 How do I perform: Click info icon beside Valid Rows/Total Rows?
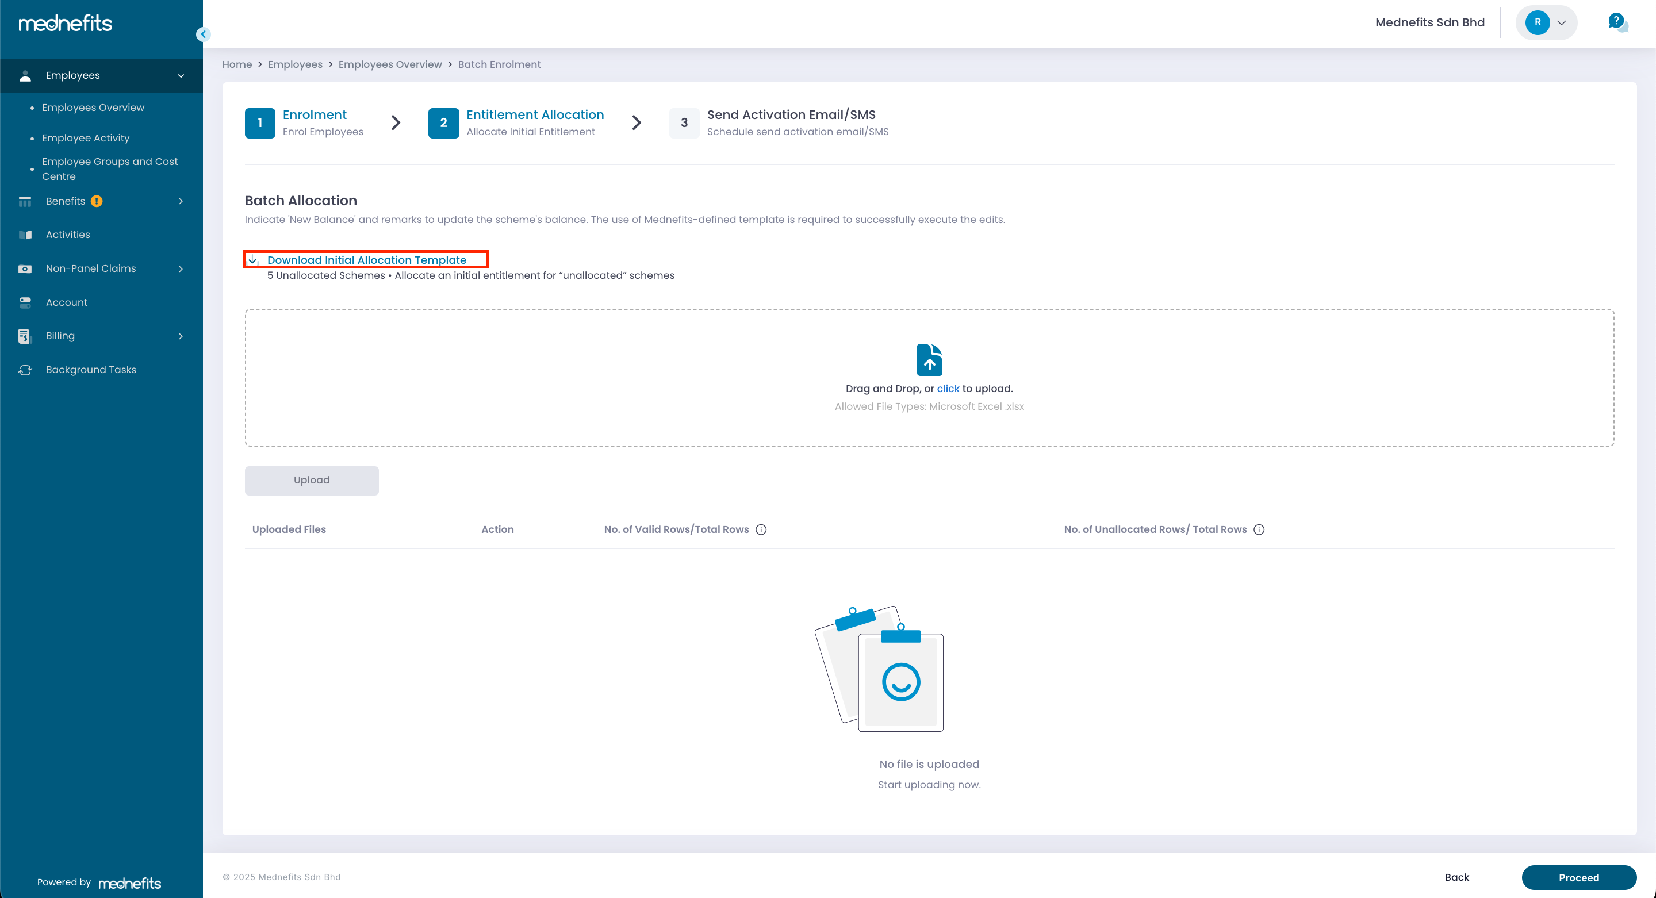(761, 529)
